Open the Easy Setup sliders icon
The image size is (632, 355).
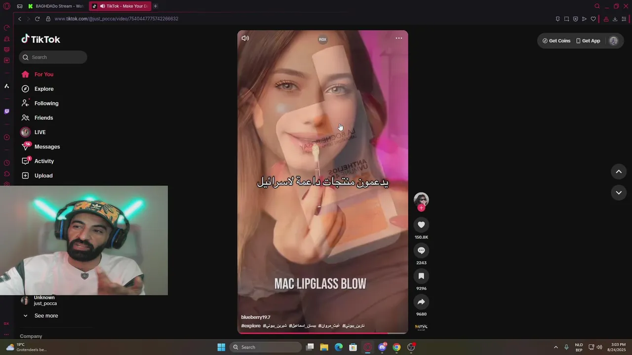(x=624, y=19)
